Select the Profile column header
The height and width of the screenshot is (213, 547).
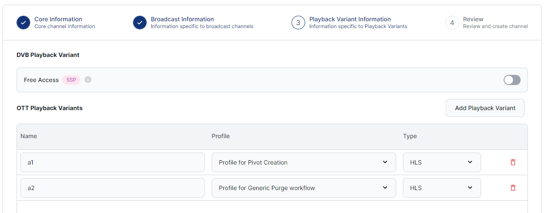pyautogui.click(x=221, y=136)
